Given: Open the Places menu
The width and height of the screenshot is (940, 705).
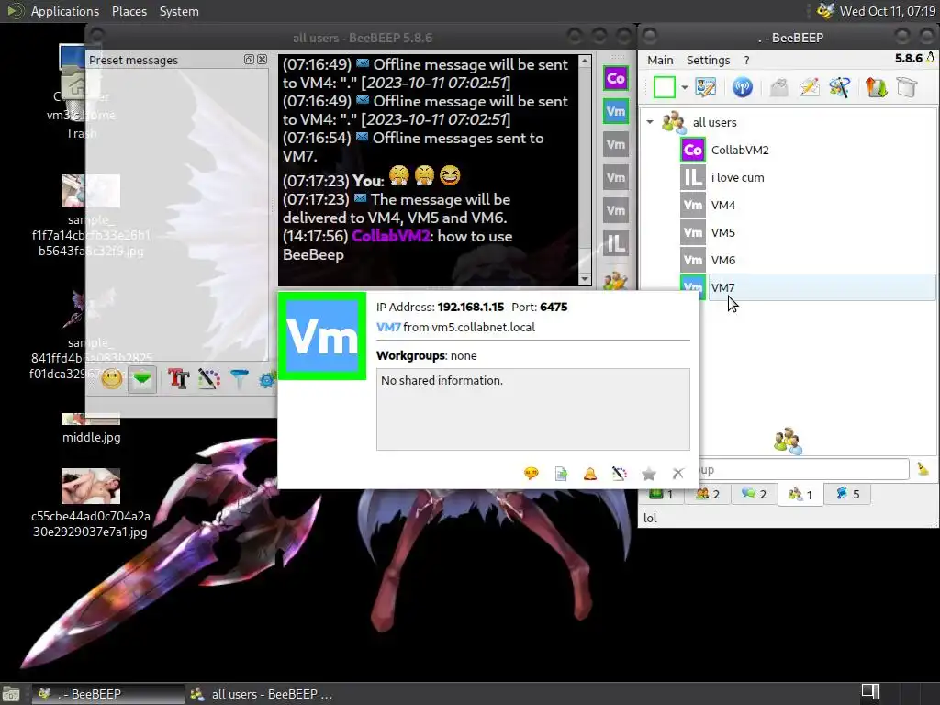Looking at the screenshot, I should click(129, 11).
